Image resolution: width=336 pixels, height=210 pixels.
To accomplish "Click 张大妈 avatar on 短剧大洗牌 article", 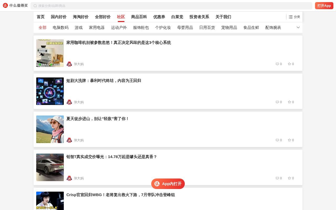I will (x=69, y=102).
